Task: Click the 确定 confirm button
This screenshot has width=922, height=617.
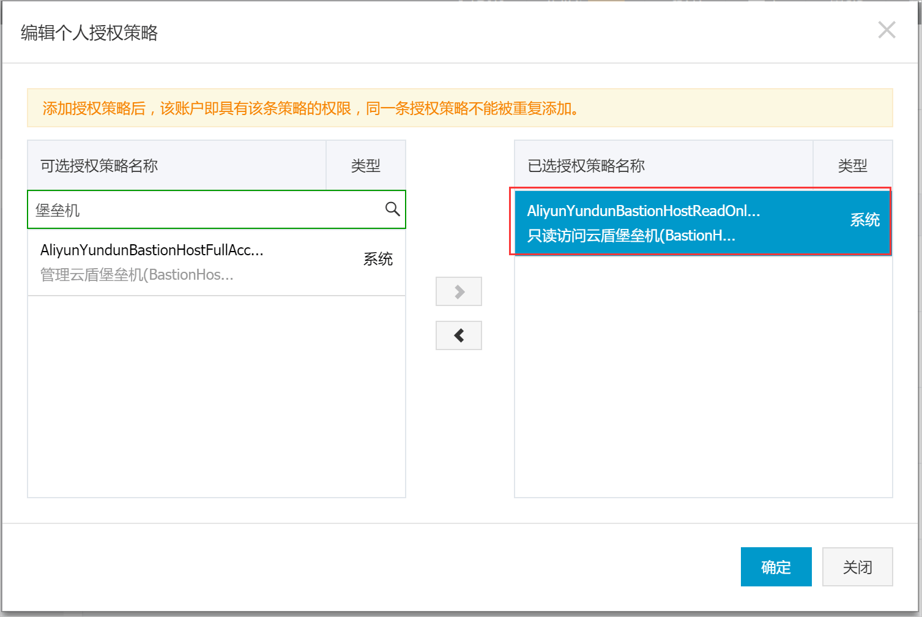Action: (776, 567)
